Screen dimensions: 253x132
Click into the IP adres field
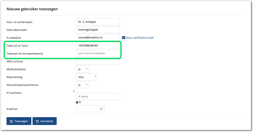pos(97,96)
